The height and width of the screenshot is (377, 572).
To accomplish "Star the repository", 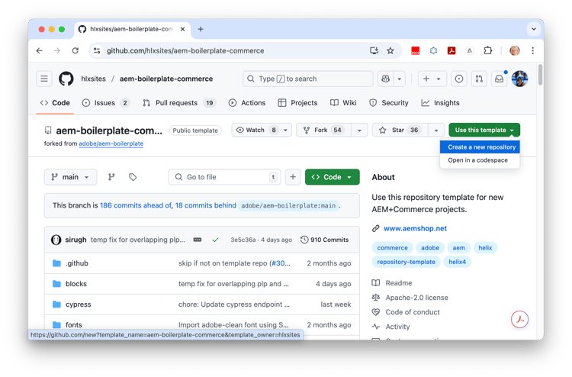I will (x=400, y=130).
